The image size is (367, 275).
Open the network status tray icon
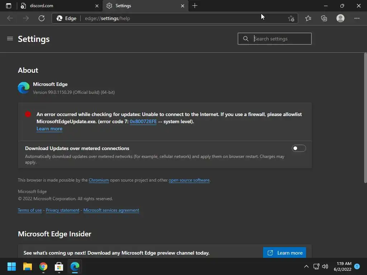pos(316,266)
